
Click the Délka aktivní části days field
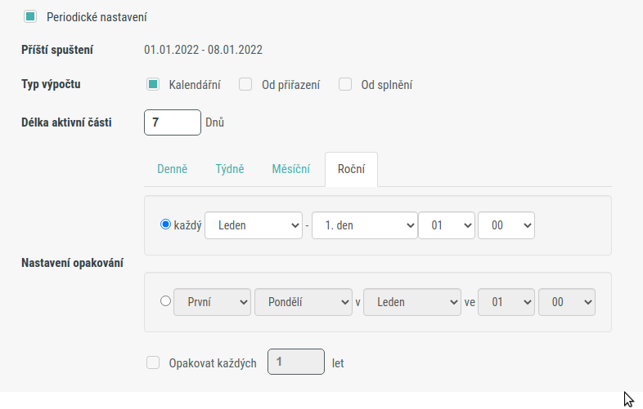173,122
